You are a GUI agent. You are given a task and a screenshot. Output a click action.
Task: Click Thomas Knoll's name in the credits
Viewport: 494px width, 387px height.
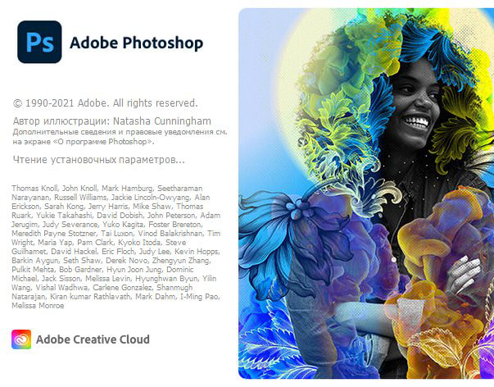pyautogui.click(x=34, y=189)
